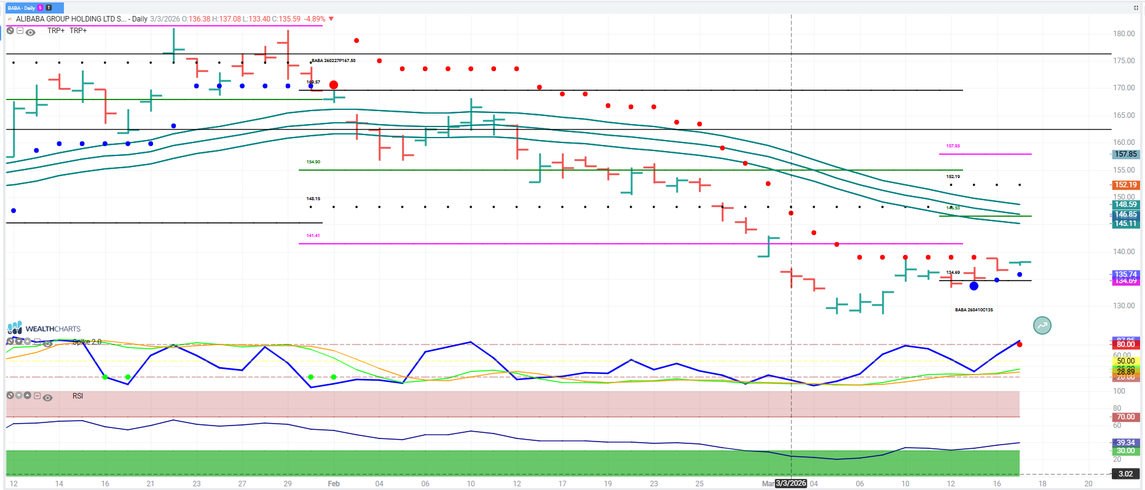The height and width of the screenshot is (490, 1145).
Task: Click the Feb label on the time axis
Action: (334, 484)
